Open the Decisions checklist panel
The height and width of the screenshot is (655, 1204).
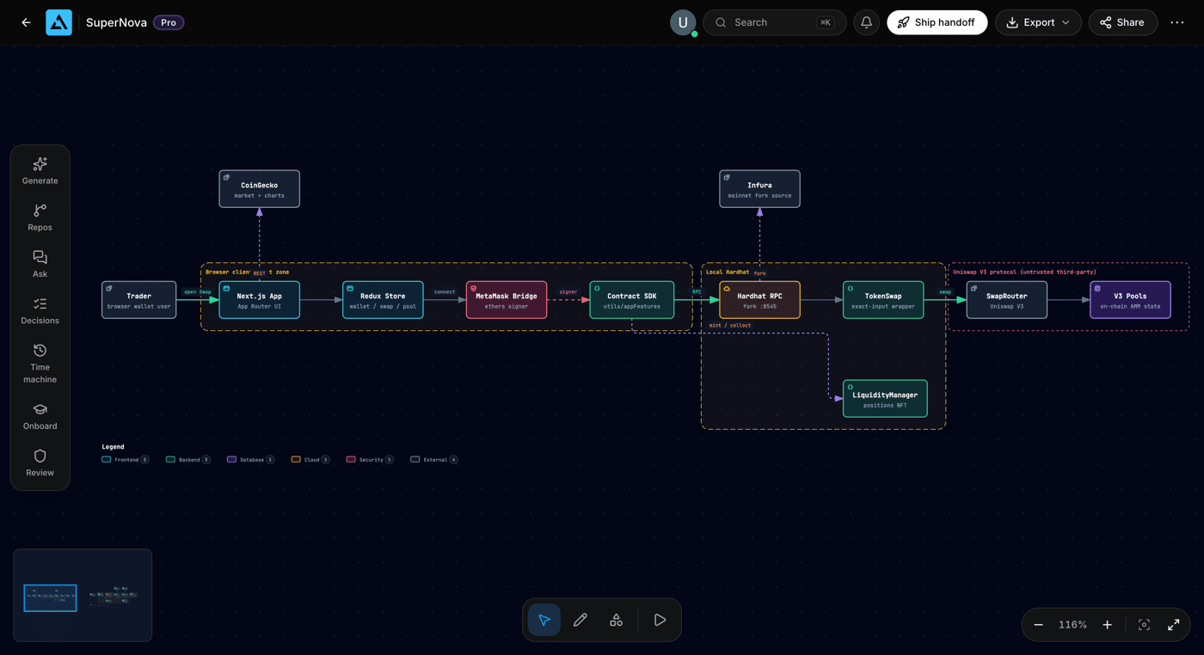[40, 309]
